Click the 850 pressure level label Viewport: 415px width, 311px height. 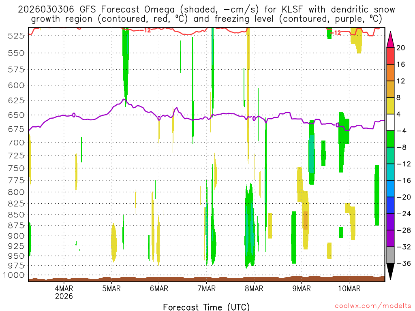click(16, 215)
